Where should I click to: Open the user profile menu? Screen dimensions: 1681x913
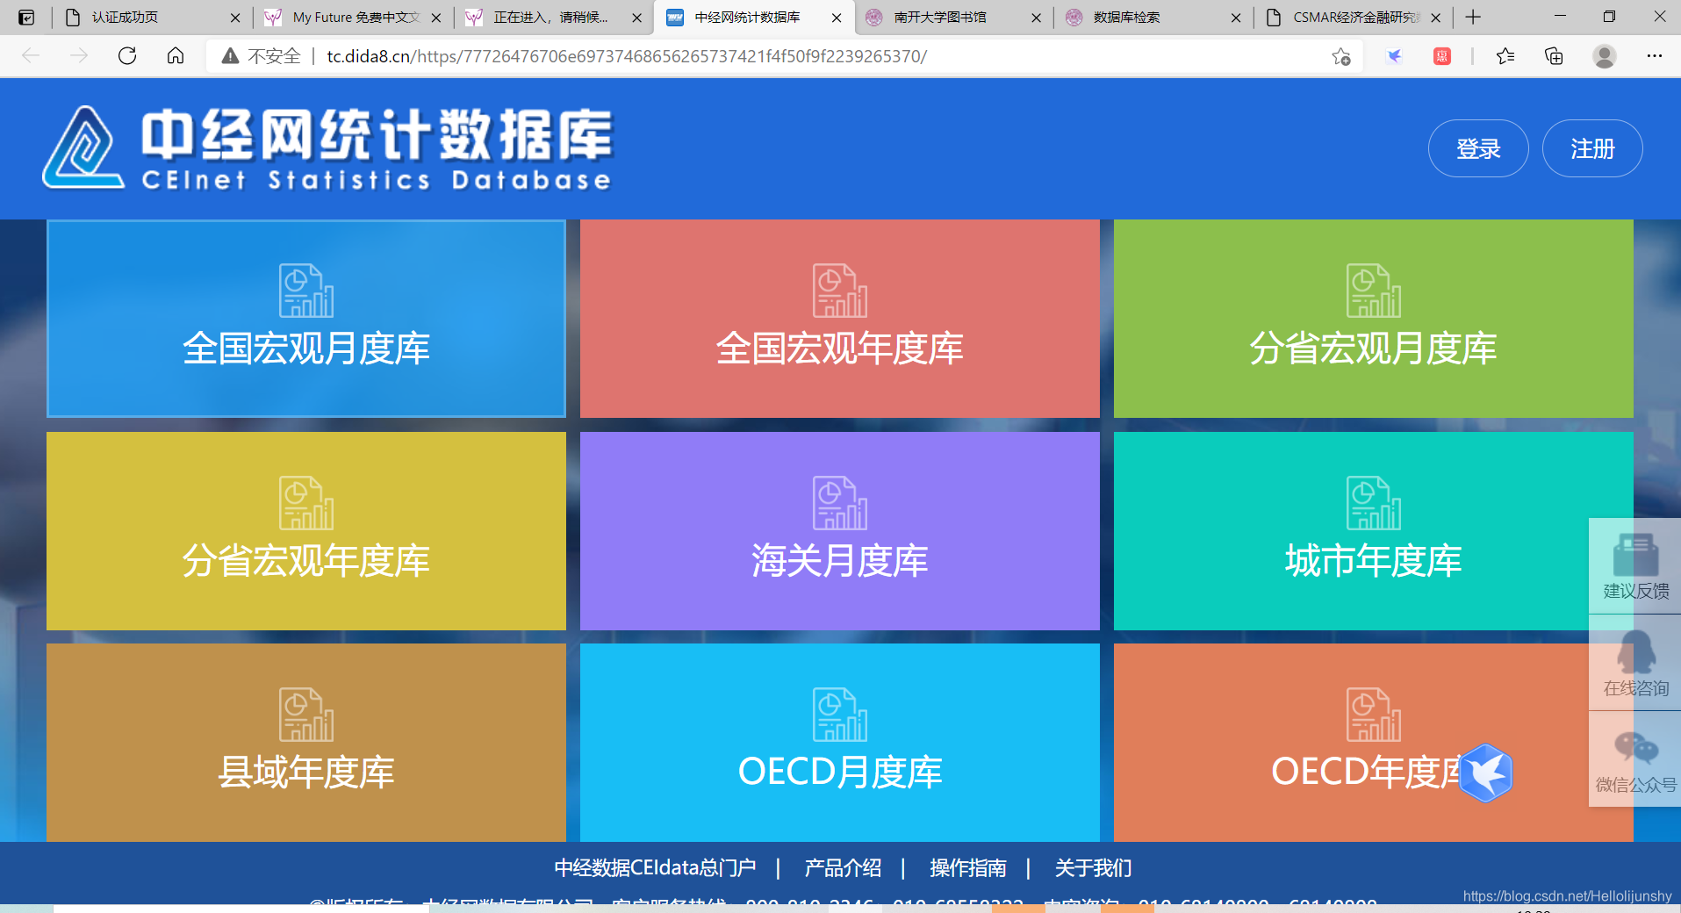click(1605, 56)
